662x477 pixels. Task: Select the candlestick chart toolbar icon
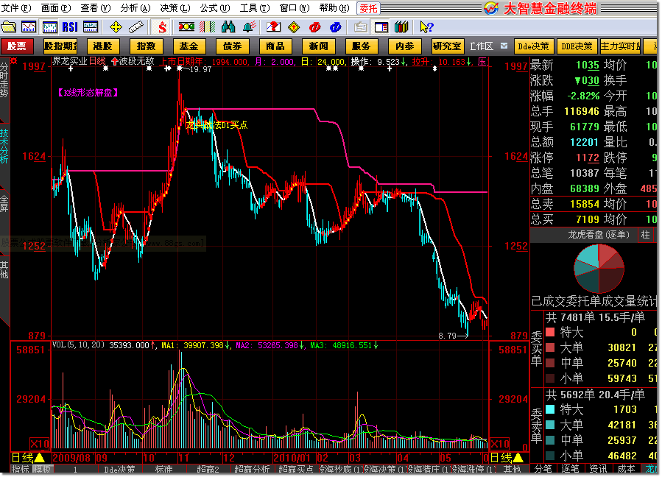50,27
